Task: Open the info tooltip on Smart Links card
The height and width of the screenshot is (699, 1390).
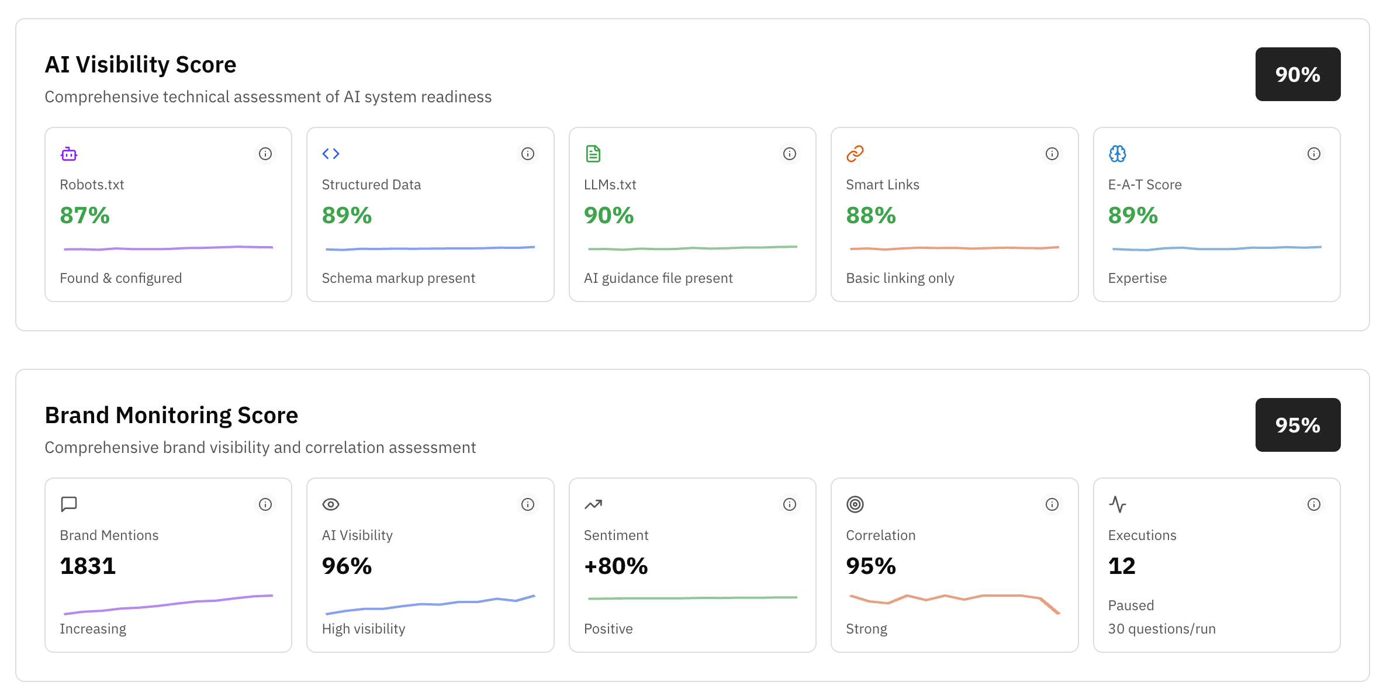Action: (1052, 154)
